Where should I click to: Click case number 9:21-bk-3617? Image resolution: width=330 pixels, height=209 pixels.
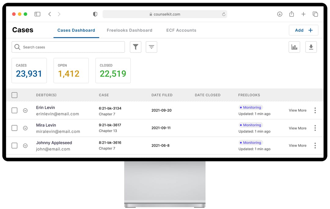pyautogui.click(x=110, y=125)
